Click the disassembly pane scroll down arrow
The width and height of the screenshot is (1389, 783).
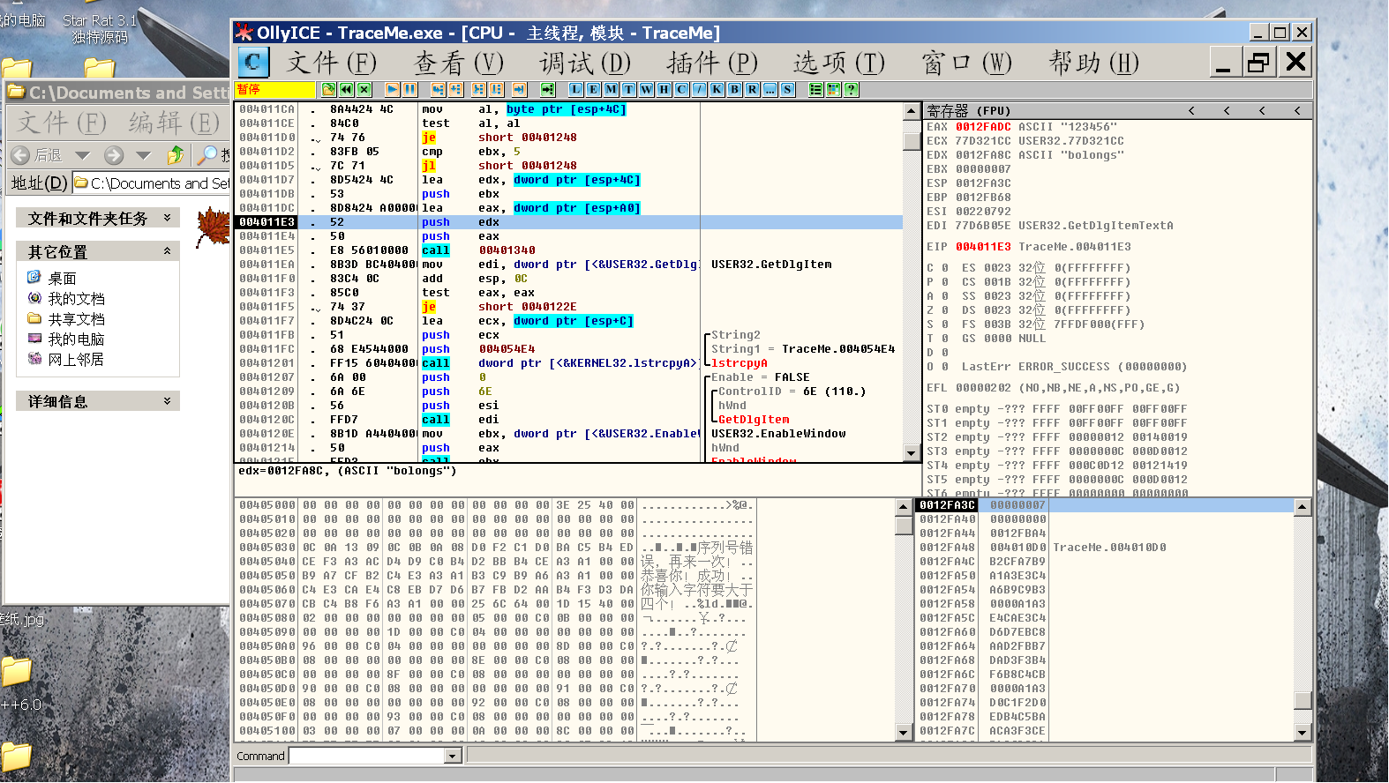click(912, 453)
